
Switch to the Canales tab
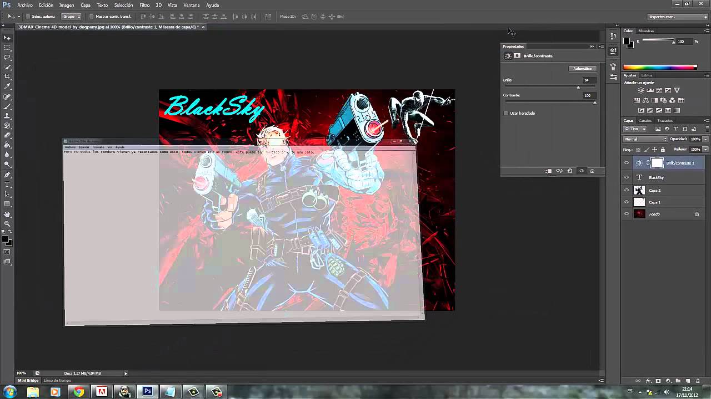[x=645, y=121]
